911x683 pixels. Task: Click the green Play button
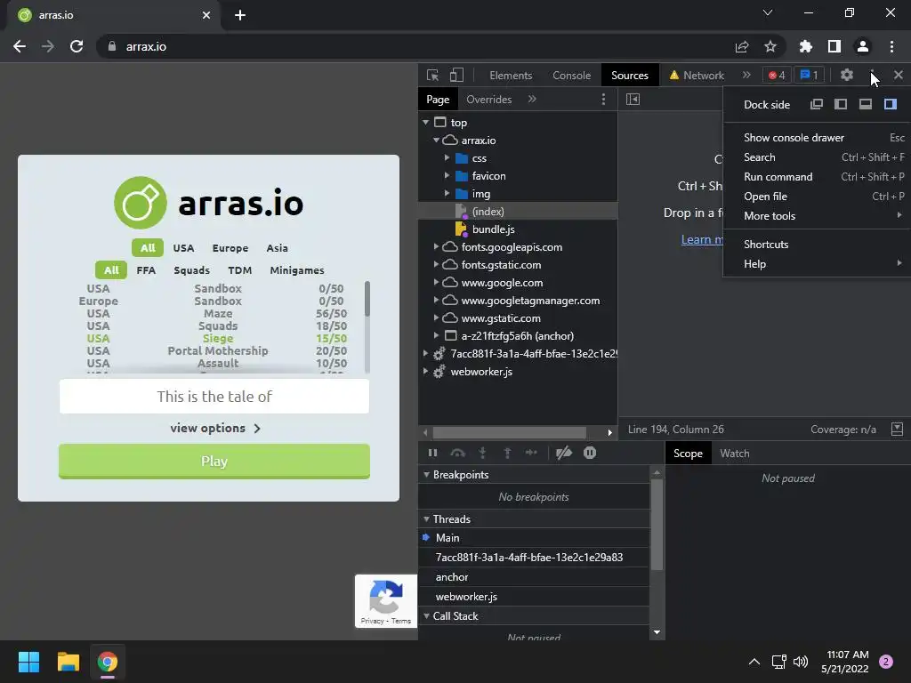(214, 462)
